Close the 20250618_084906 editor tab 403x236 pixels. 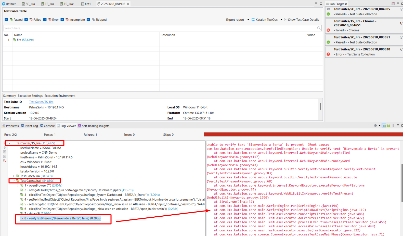128,4
